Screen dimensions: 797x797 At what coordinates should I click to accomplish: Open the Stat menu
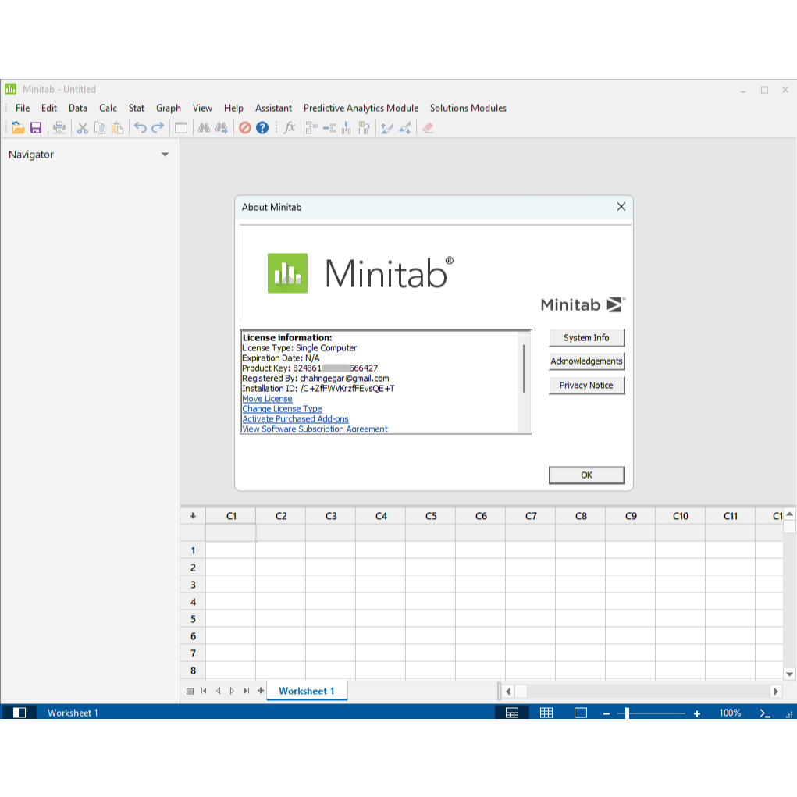pos(136,108)
